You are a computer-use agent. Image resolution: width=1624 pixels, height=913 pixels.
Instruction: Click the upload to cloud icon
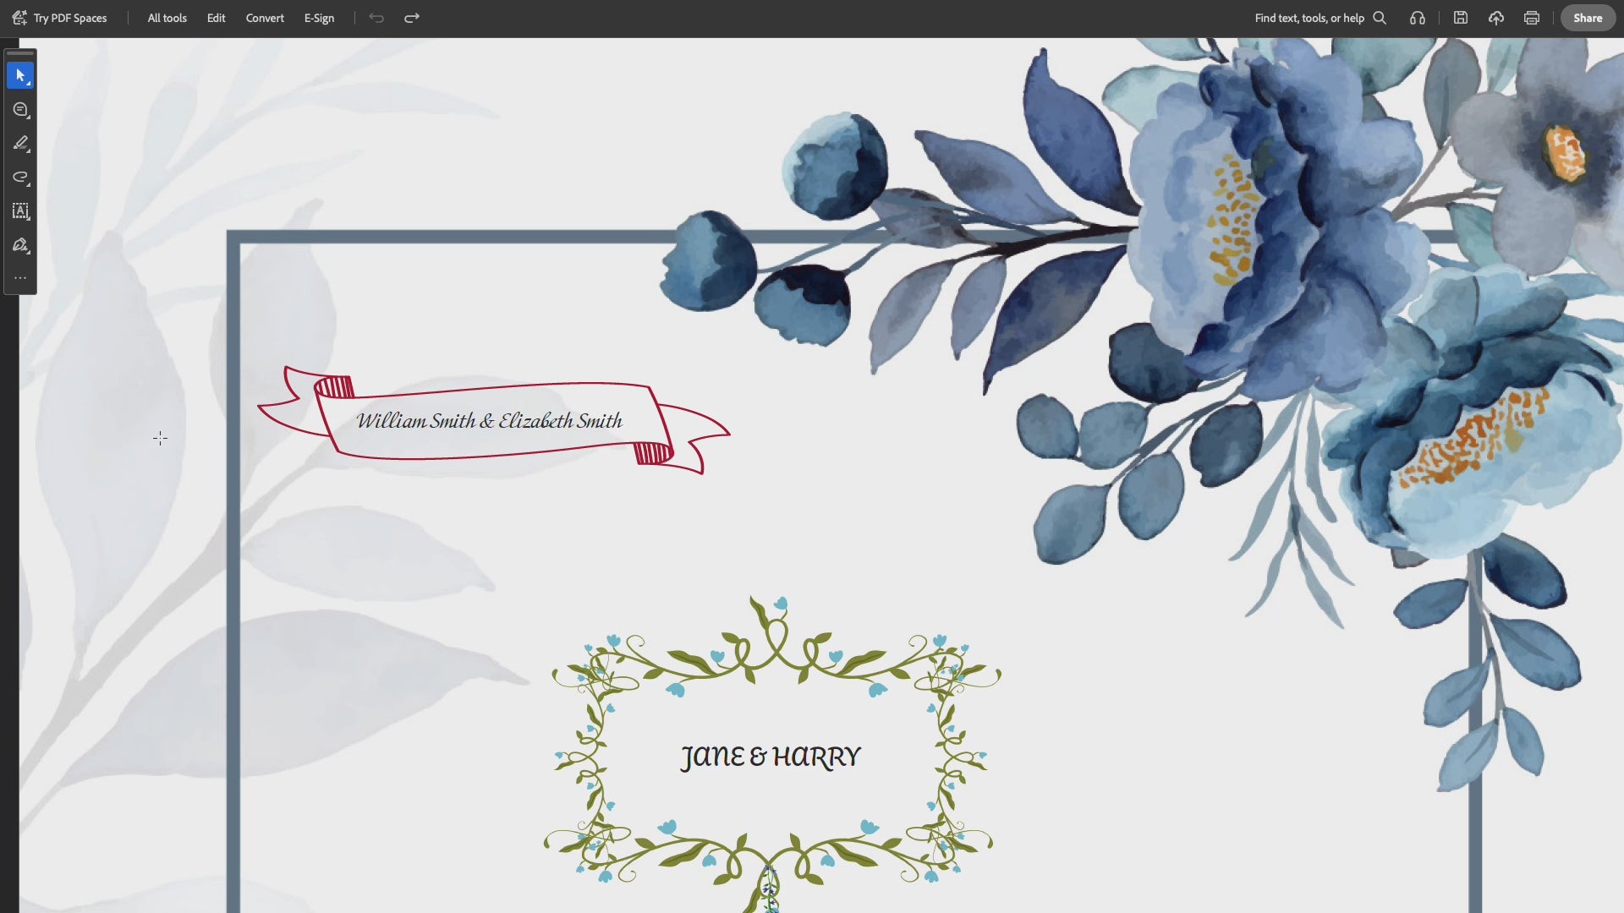(x=1496, y=18)
